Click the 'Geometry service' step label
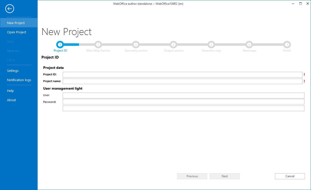The image size is (311, 190). click(136, 51)
